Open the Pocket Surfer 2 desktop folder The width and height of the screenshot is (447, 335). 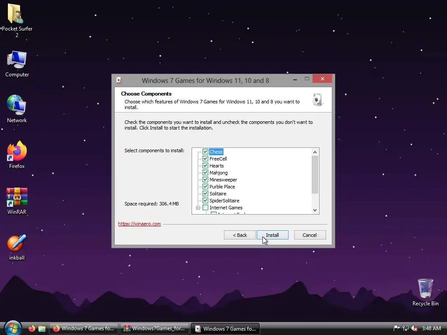click(x=17, y=20)
